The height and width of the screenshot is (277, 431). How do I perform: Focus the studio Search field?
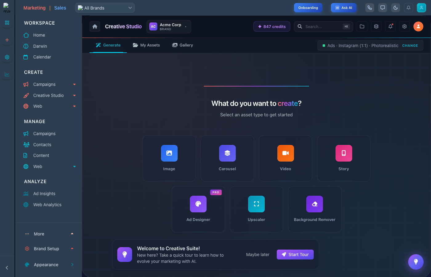(x=323, y=26)
